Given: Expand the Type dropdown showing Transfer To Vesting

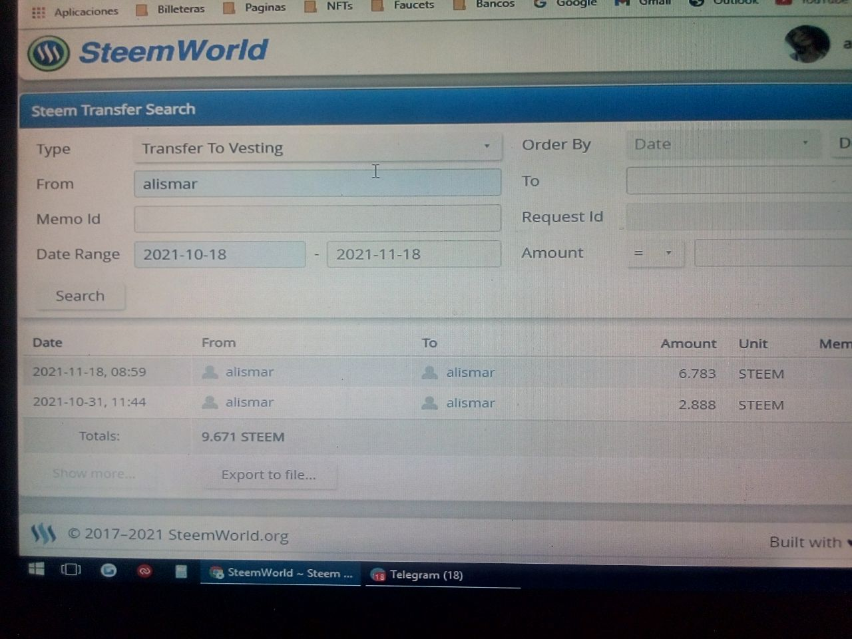Looking at the screenshot, I should tap(318, 148).
